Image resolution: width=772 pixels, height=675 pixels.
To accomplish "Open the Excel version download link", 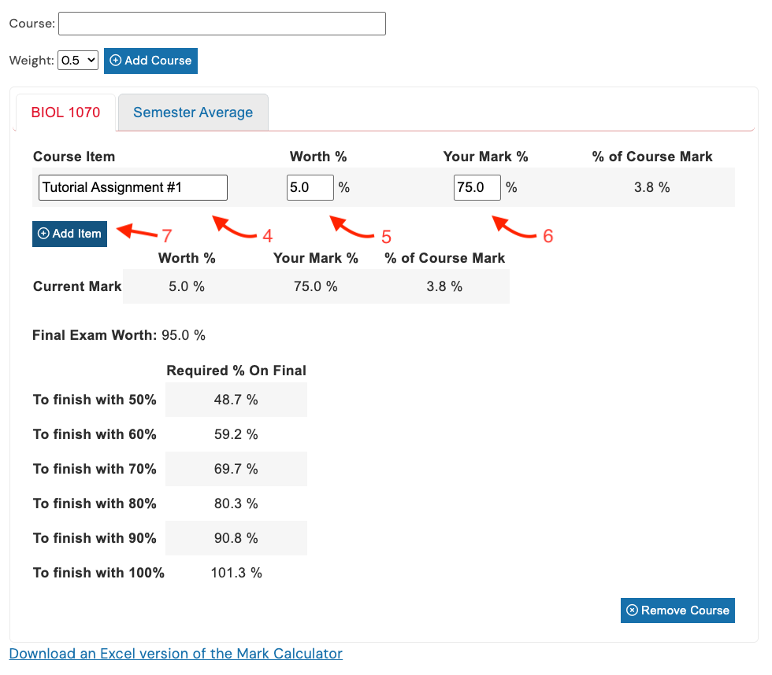I will tap(175, 654).
